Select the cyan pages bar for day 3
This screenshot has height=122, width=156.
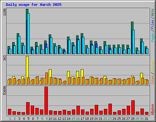[19, 45]
